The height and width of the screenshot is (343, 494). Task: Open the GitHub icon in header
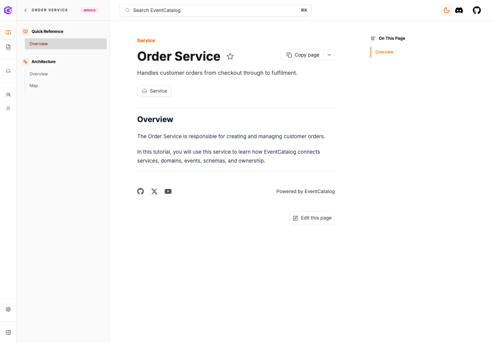click(477, 10)
